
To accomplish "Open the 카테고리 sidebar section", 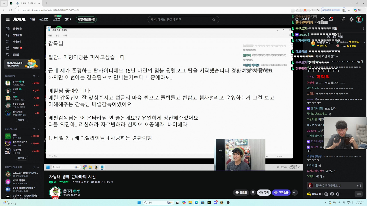I will click(14, 41).
